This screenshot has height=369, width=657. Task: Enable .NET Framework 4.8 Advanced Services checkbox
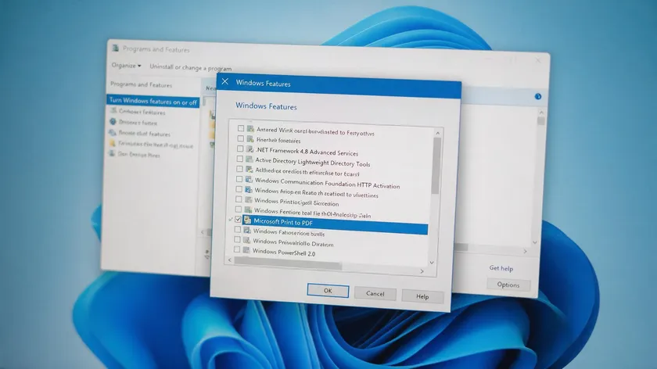click(x=240, y=149)
